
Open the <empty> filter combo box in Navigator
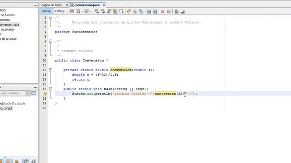(19, 93)
